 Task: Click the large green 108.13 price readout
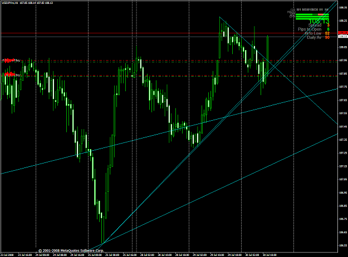319,21
